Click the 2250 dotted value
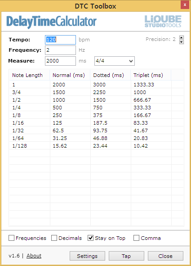The image size is (191, 266). click(99, 92)
